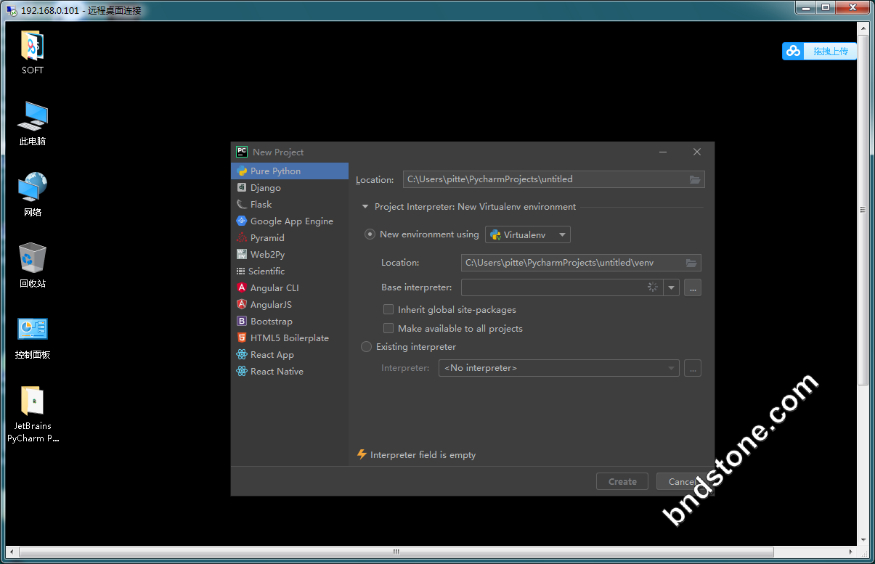The height and width of the screenshot is (564, 875).
Task: Click the ellipsis button next to Base interpreter
Action: click(x=692, y=287)
